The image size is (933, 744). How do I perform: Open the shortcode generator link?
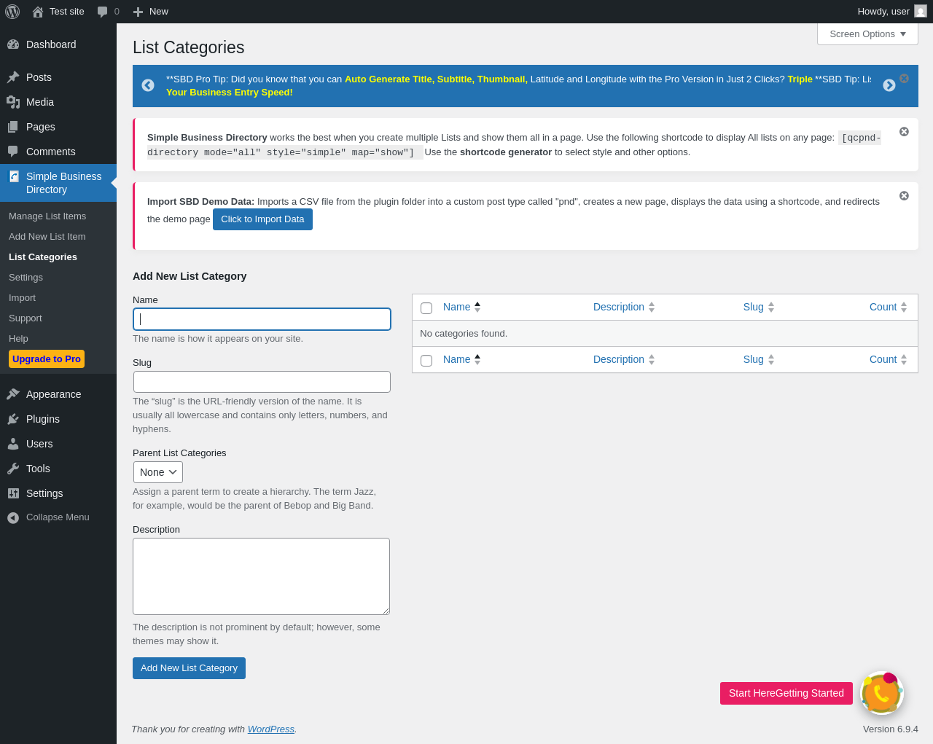pyautogui.click(x=506, y=152)
